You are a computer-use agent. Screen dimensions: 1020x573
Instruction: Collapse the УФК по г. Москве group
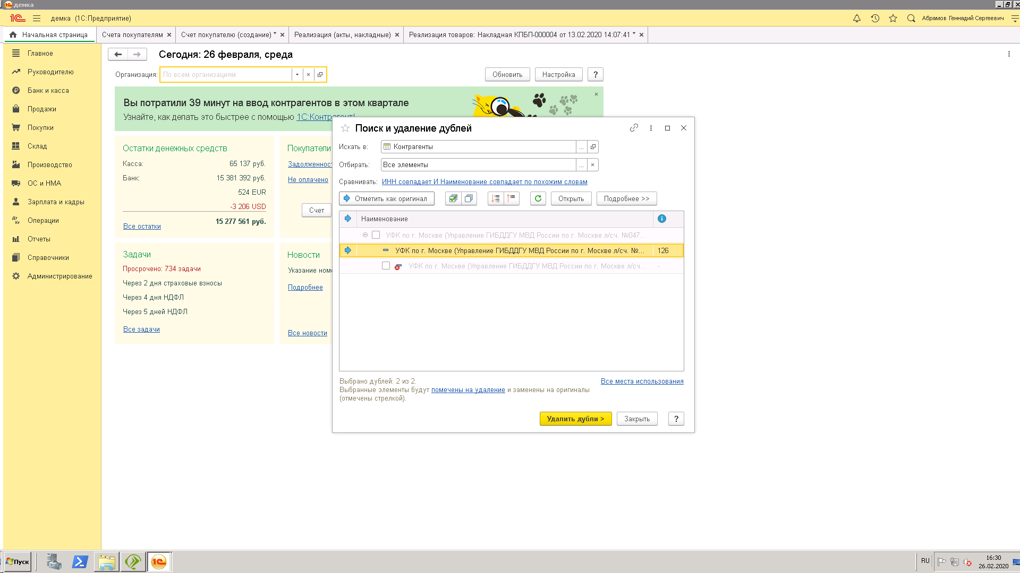click(x=365, y=235)
